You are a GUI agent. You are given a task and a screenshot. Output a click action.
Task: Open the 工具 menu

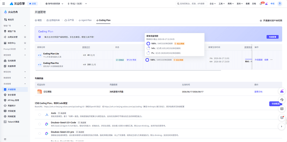pyautogui.click(x=221, y=4)
